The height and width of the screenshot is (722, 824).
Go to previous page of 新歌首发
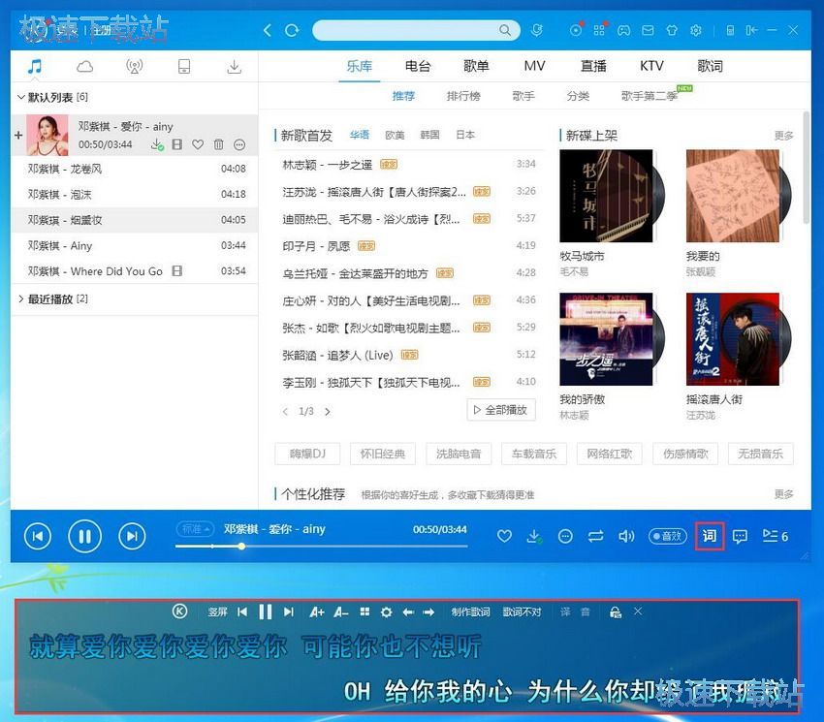(285, 412)
